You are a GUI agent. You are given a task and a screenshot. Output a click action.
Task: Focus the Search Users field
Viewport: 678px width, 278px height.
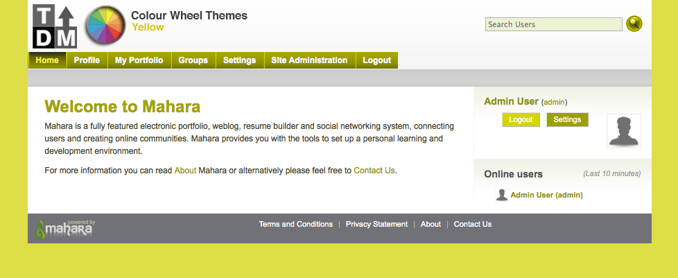click(553, 24)
